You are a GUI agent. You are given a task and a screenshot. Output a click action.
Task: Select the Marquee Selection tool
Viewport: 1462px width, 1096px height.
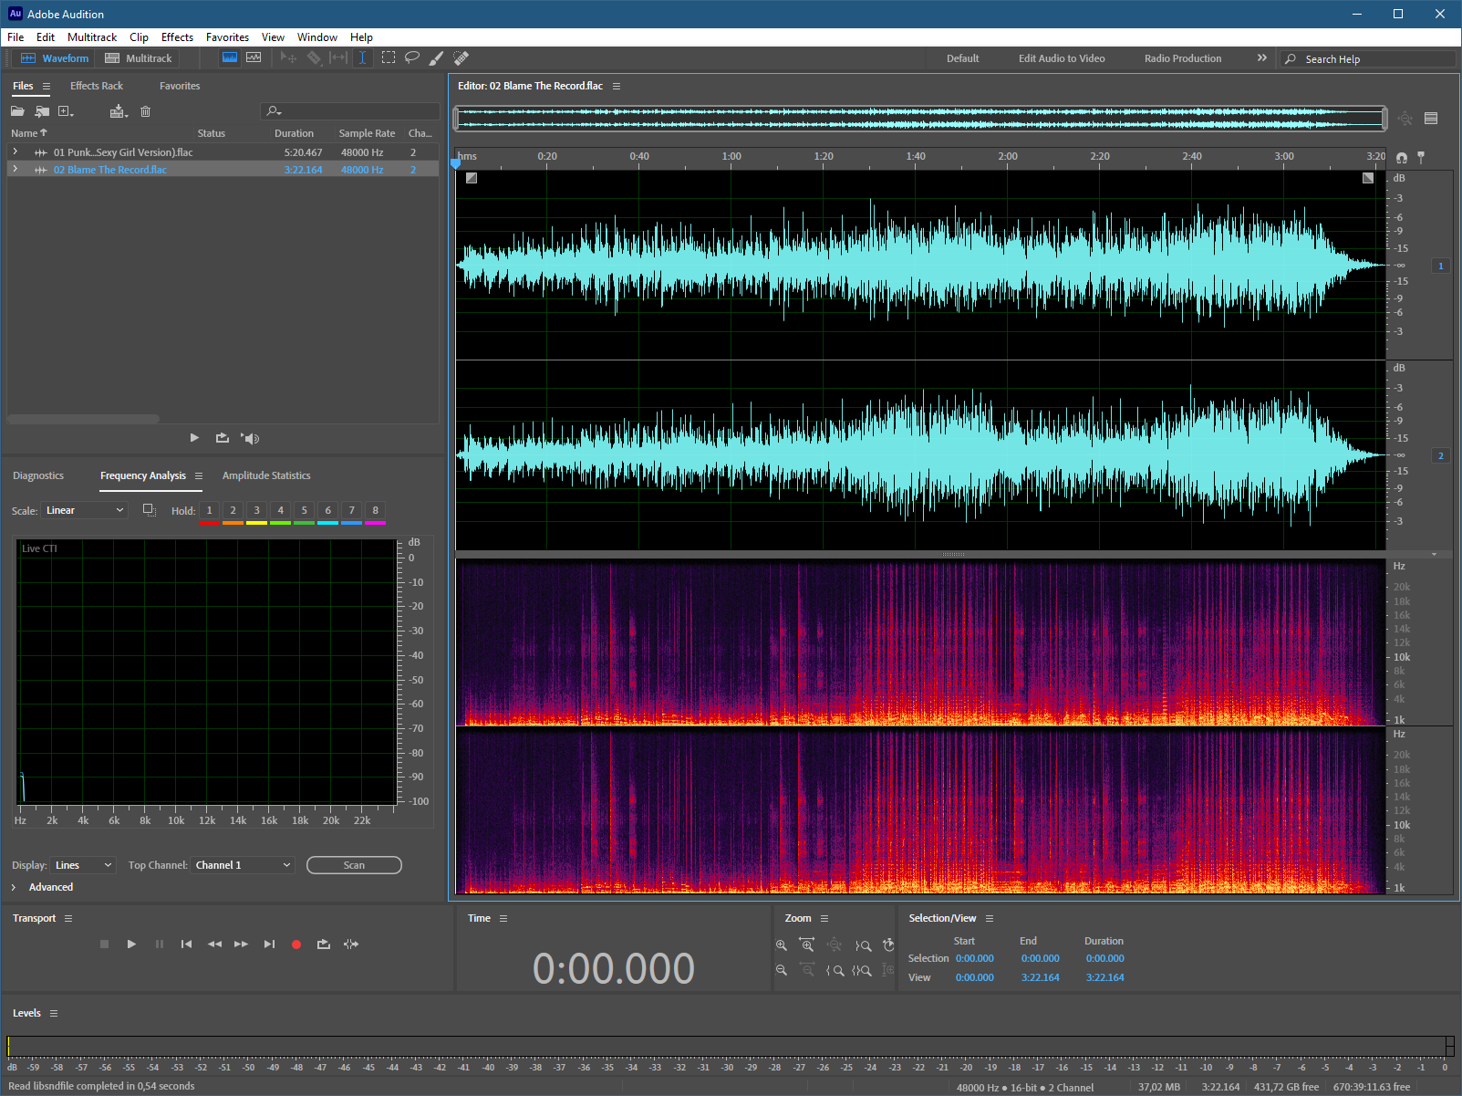(389, 57)
